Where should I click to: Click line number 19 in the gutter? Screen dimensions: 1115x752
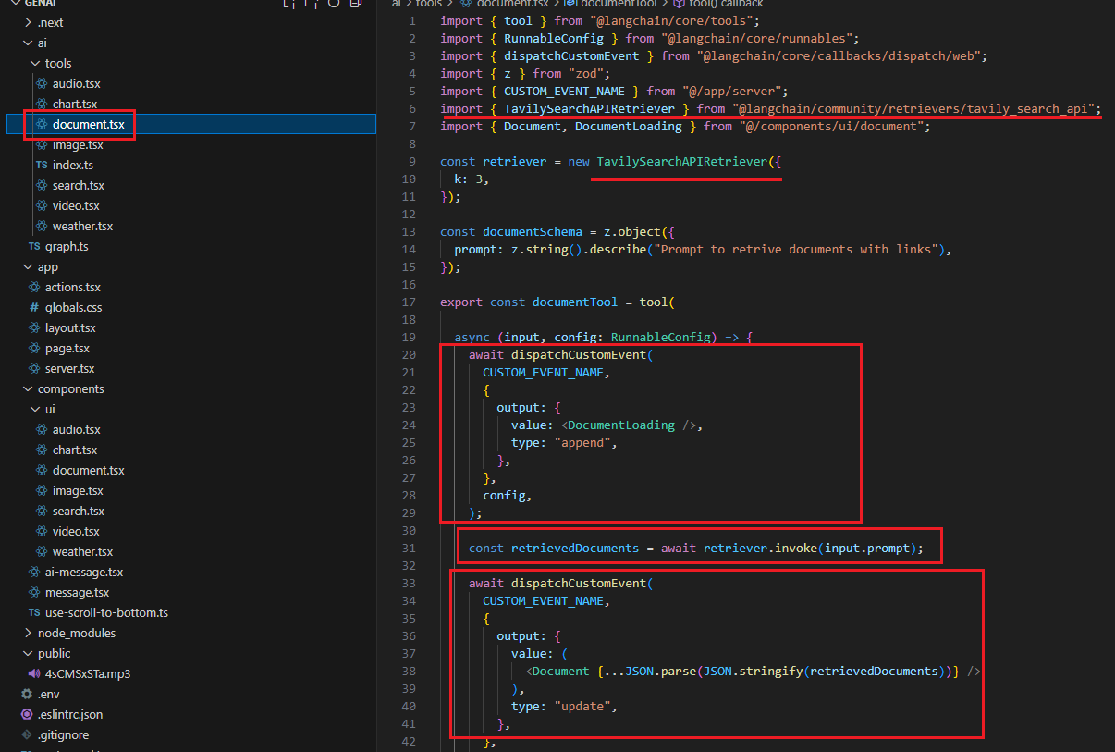409,338
